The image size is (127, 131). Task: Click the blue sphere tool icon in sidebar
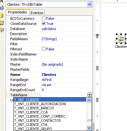tap(2, 8)
